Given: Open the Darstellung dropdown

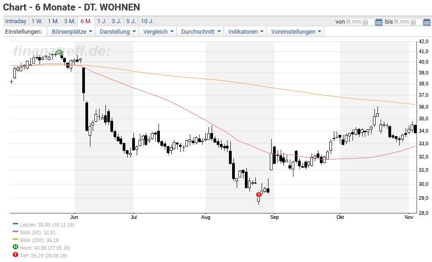Looking at the screenshot, I should point(117,31).
